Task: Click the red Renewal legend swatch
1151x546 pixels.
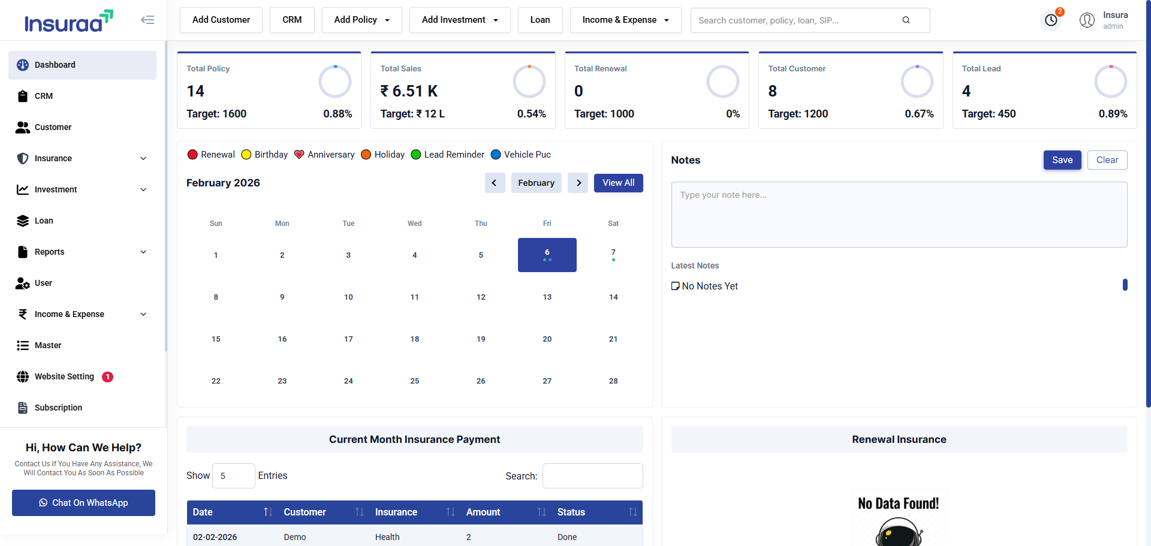Action: pyautogui.click(x=192, y=155)
